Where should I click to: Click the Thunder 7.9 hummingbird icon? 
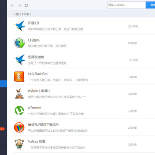pos(19,26)
